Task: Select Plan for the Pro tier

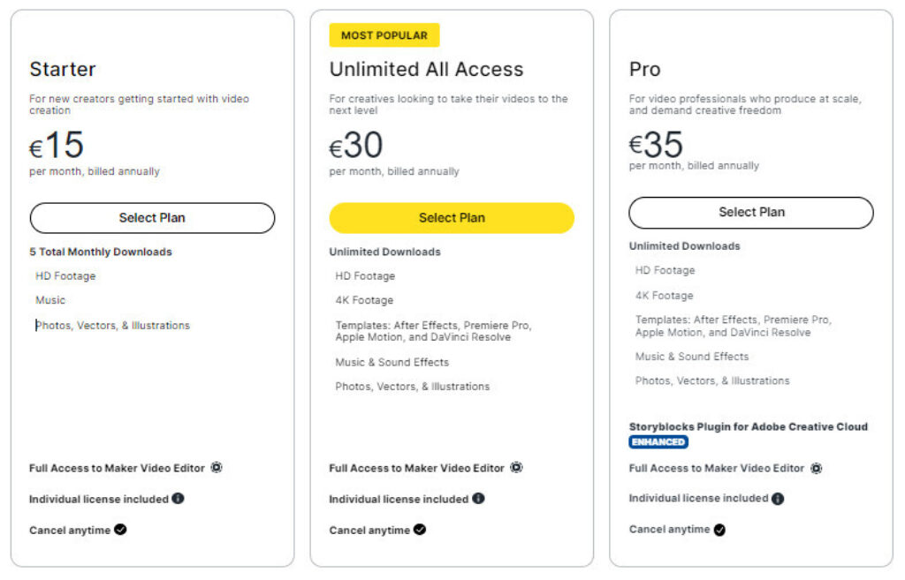Action: (751, 212)
